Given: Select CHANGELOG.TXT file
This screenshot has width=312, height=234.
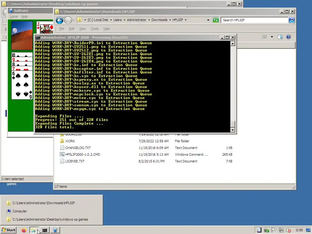Looking at the screenshot, I should click(x=78, y=148).
